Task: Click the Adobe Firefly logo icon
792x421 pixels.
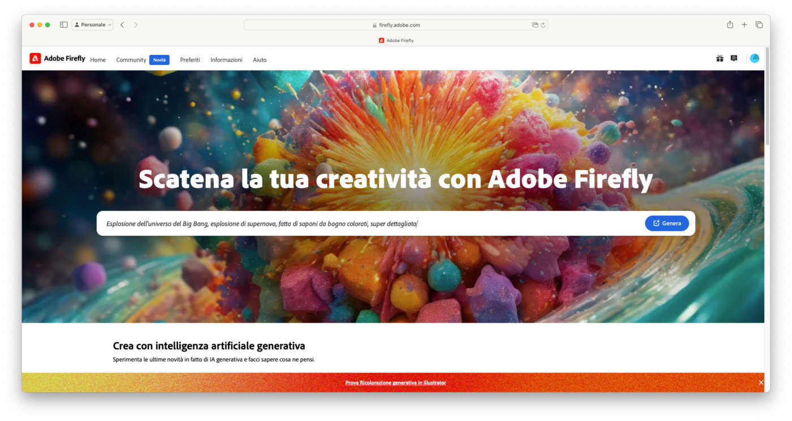Action: 35,58
